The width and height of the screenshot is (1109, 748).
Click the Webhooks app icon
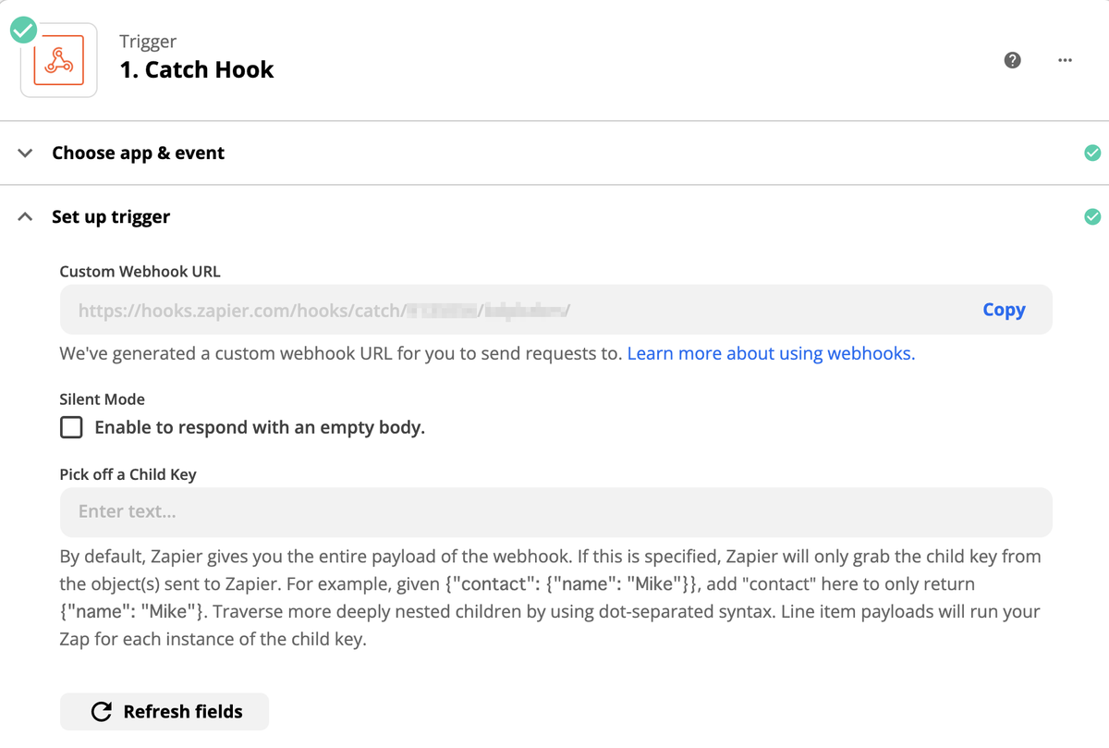coord(59,60)
